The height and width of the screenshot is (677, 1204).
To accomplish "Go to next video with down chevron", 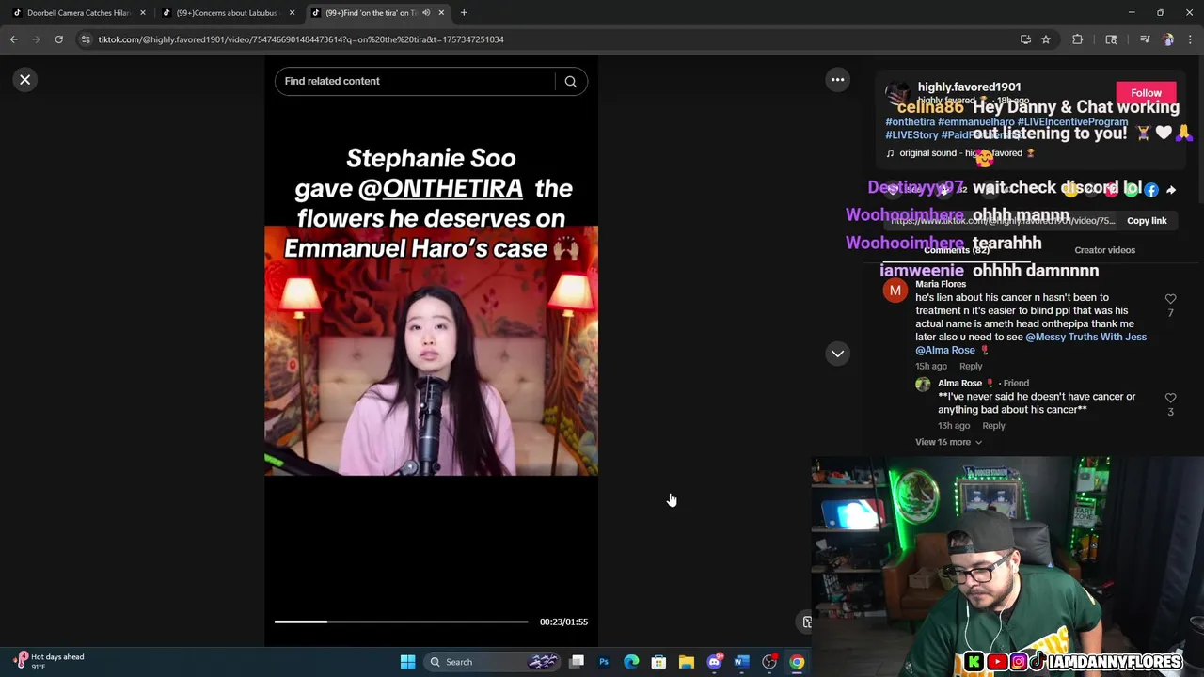I will coord(837,354).
